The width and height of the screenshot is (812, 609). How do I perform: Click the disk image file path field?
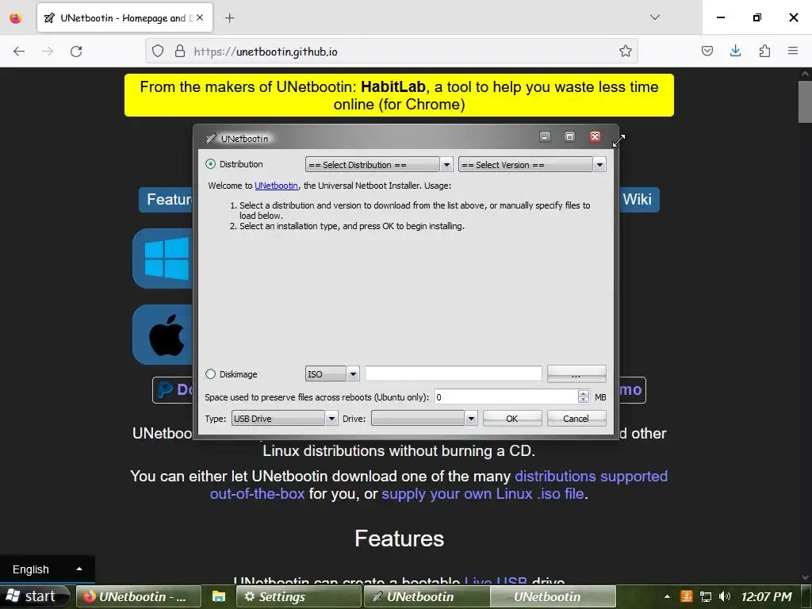point(454,373)
